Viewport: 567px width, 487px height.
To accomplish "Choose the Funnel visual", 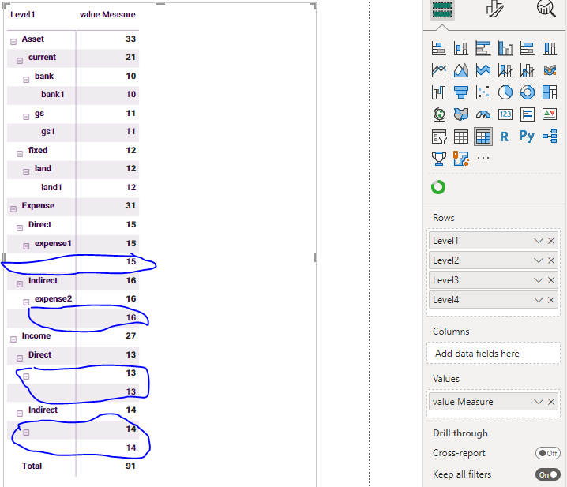I will coord(460,92).
